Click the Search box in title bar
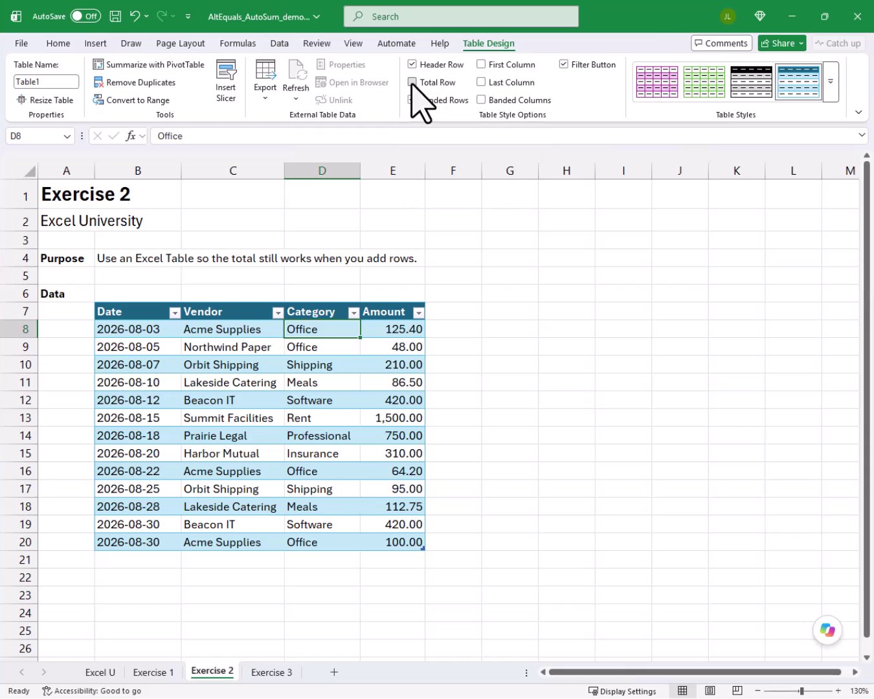Image resolution: width=874 pixels, height=699 pixels. [x=461, y=16]
